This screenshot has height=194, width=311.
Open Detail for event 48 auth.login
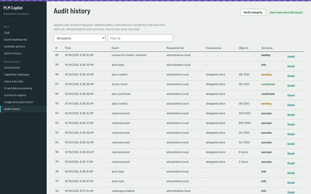291,173
